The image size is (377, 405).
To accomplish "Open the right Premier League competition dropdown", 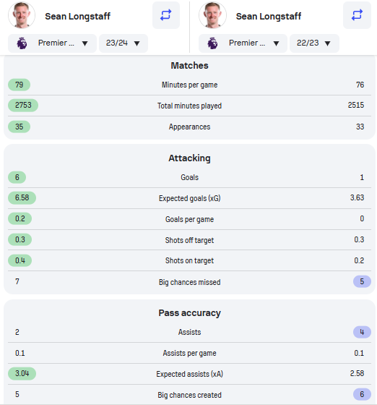I will coord(243,43).
